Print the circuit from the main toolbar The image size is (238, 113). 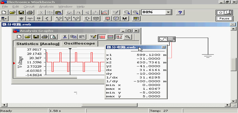point(30,12)
